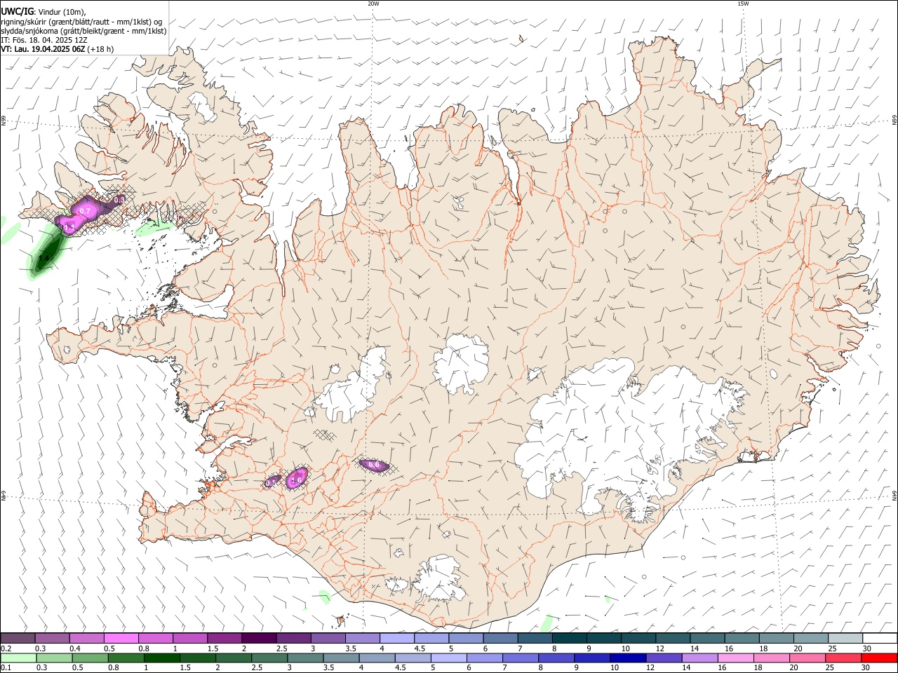Click the 20W longitude label

point(373,4)
